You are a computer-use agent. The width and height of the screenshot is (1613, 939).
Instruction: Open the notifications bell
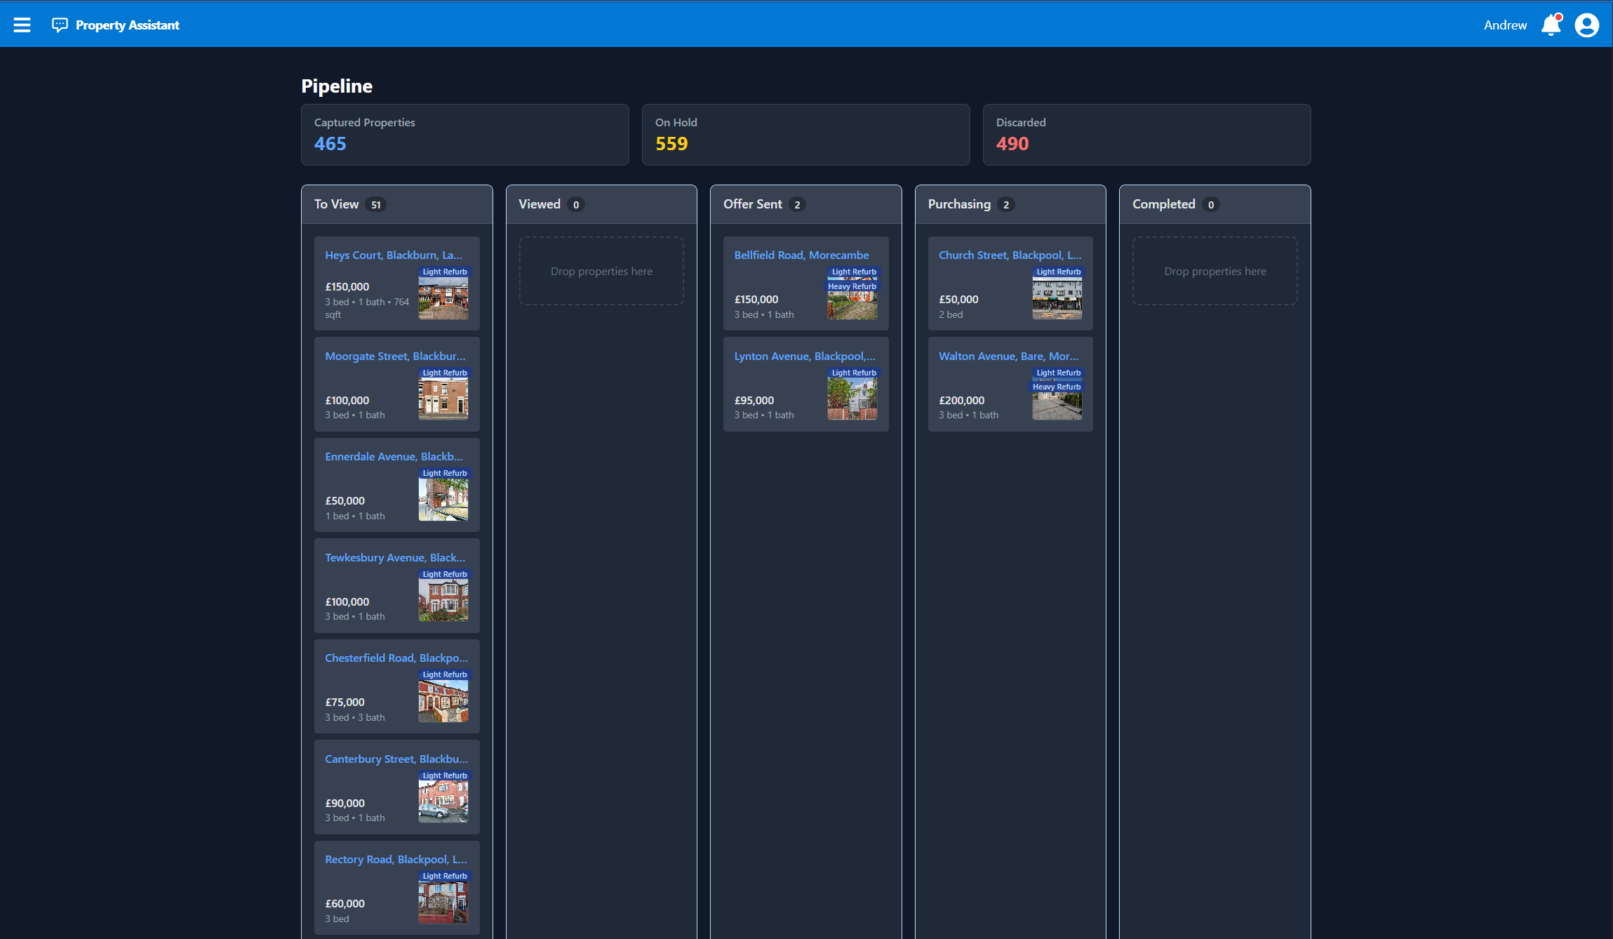pos(1551,25)
